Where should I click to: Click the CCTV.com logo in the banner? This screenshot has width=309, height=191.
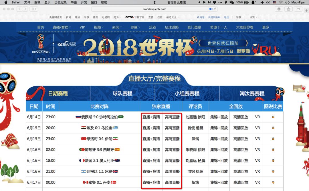66,44
